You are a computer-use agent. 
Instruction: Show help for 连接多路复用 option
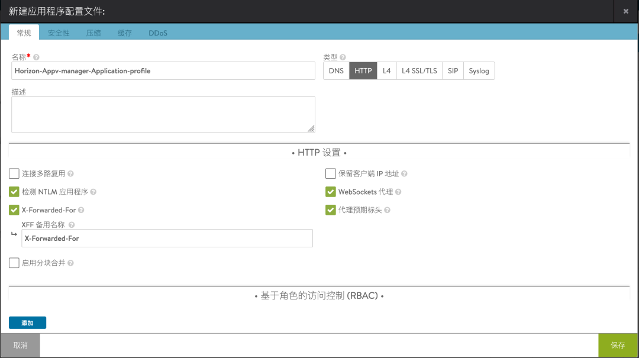[70, 174]
